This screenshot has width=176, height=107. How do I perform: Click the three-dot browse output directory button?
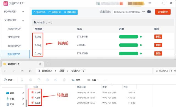coord(144,12)
